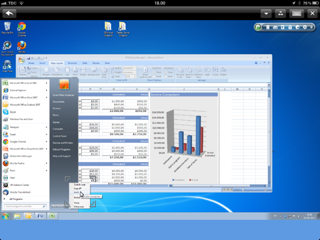Tap the back arrow in remote viewer bar
The image size is (320, 240).
[9, 13]
